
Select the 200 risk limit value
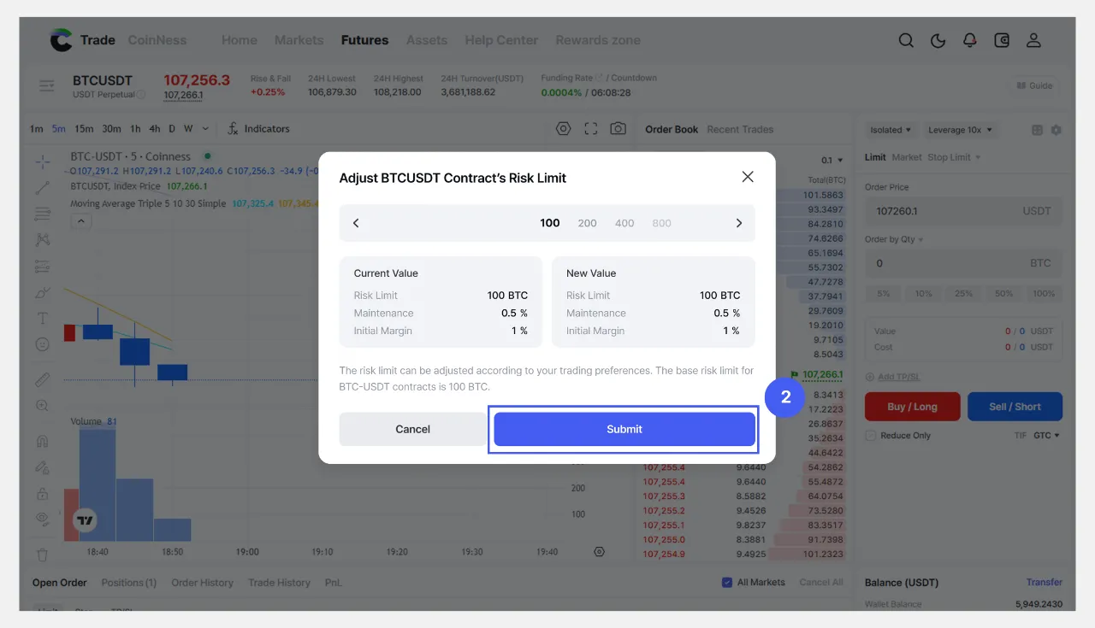point(587,223)
